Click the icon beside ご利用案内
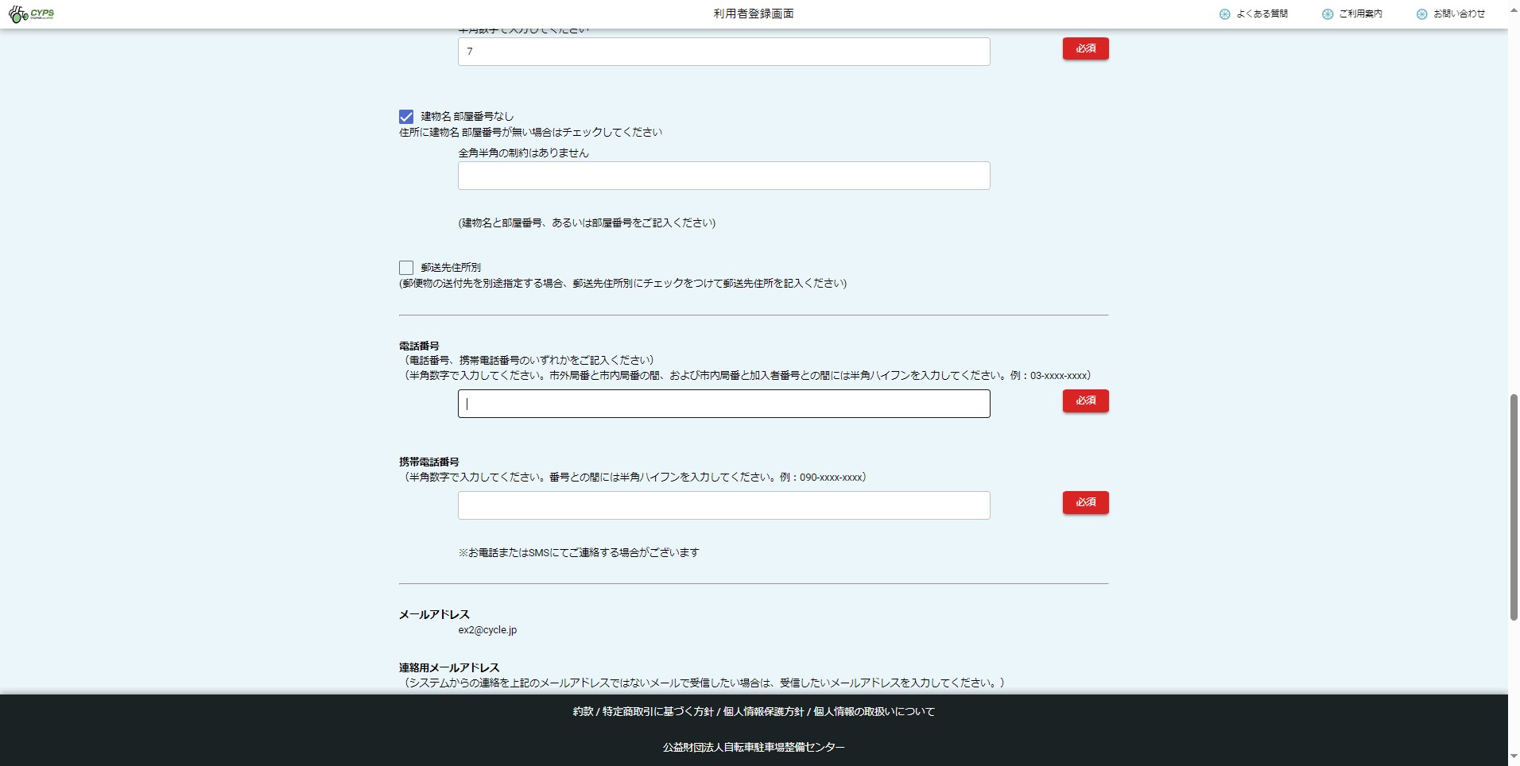This screenshot has height=766, width=1520. pos(1327,14)
